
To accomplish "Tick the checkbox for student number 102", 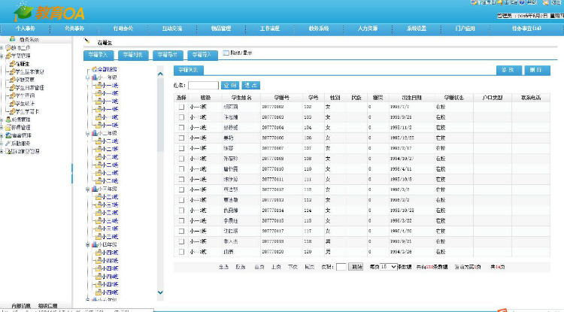I will click(x=180, y=107).
